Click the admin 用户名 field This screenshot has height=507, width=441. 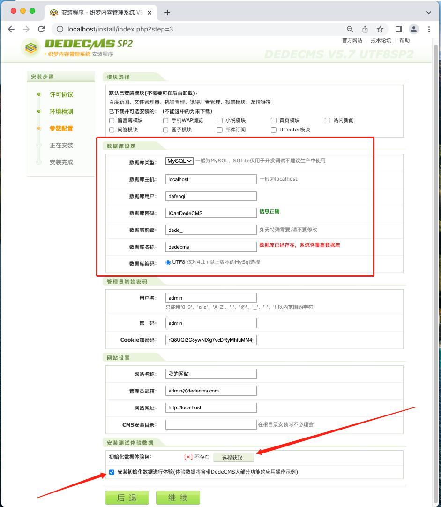211,298
